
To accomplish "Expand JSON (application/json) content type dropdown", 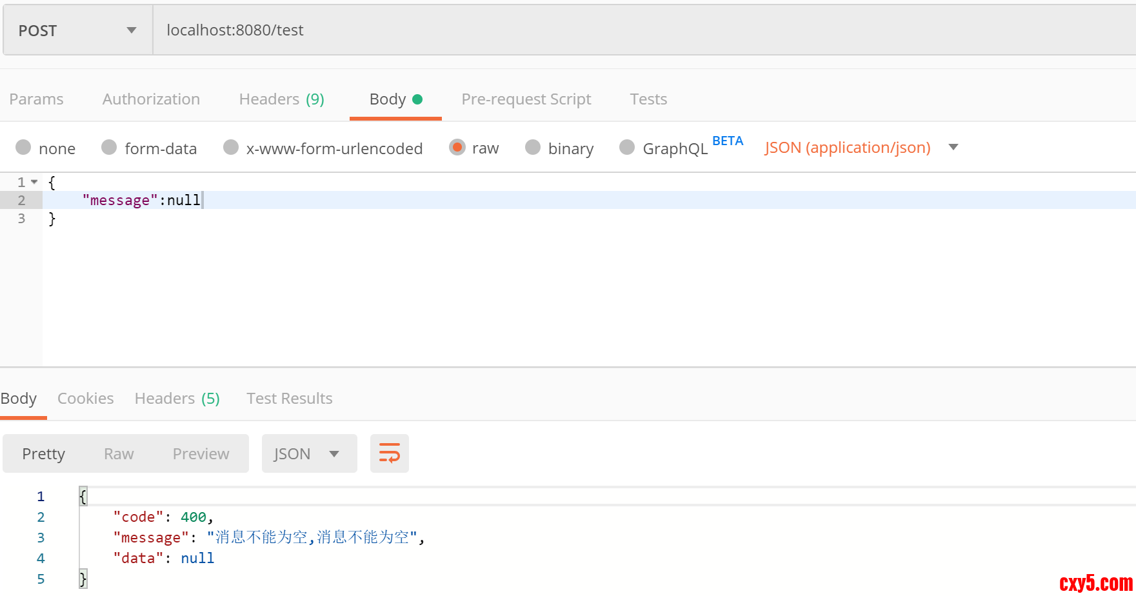I will (x=953, y=148).
